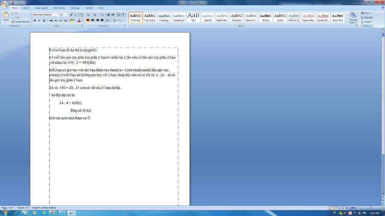Viewport: 385px width, 216px height.
Task: Toggle Bold formatting
Action: (35, 21)
